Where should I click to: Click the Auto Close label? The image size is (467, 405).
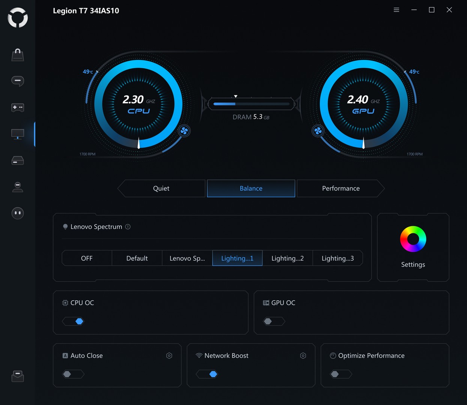coord(86,355)
